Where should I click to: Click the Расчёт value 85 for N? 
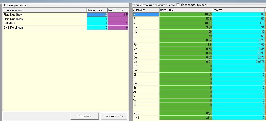(x=238, y=14)
